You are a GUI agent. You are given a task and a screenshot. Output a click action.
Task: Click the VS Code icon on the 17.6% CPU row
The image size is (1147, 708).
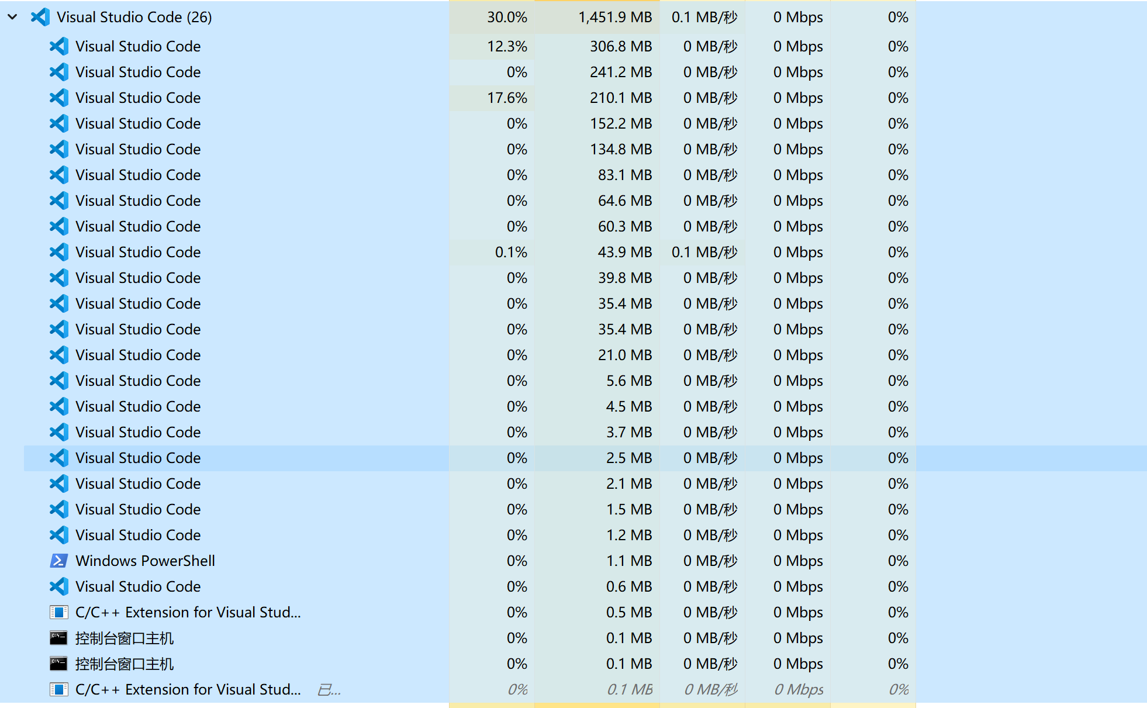tap(58, 98)
